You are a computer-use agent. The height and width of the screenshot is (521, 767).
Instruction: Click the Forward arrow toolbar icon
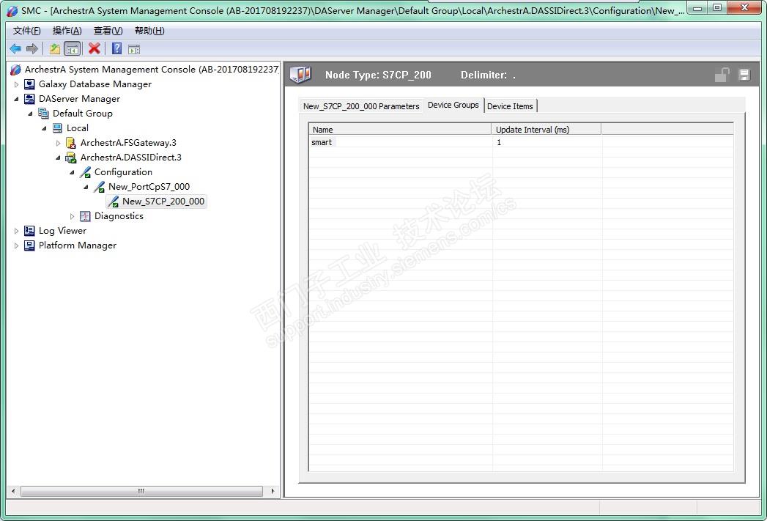click(x=32, y=48)
